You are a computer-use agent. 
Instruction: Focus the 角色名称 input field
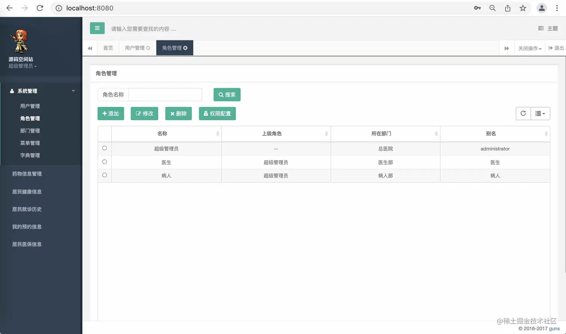[x=165, y=95]
